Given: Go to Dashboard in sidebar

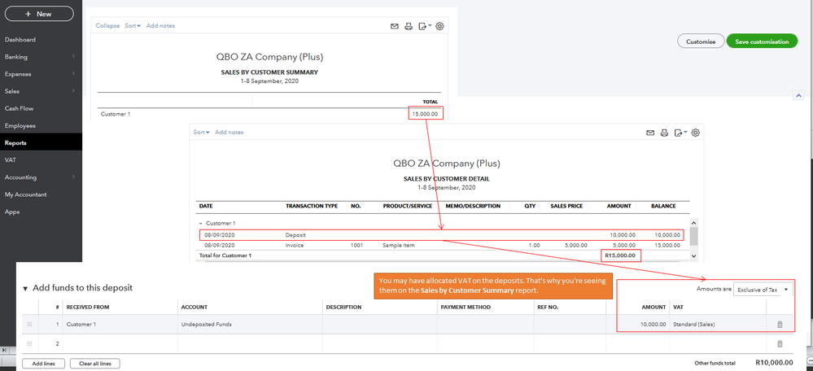Looking at the screenshot, I should (20, 39).
